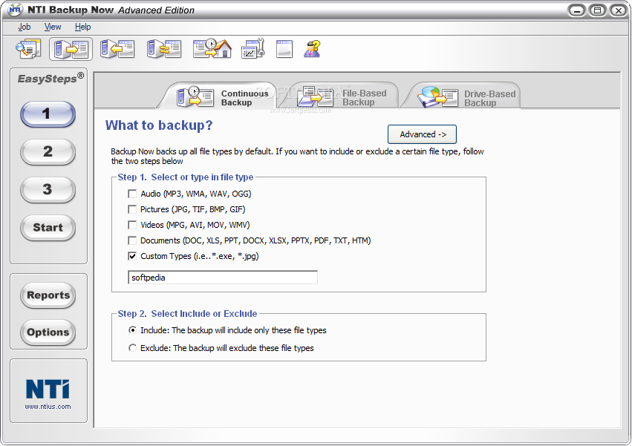This screenshot has height=446, width=632.
Task: Click the File-Based Backup tab icon
Action: pos(315,96)
